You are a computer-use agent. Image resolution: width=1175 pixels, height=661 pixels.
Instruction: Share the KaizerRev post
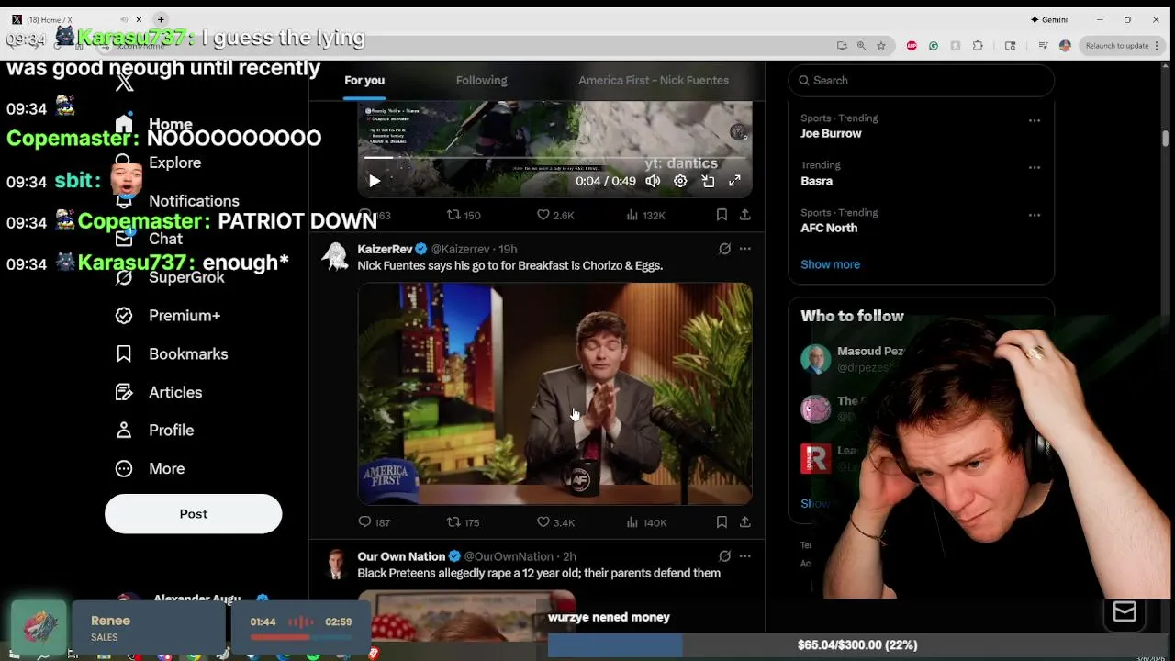[745, 522]
